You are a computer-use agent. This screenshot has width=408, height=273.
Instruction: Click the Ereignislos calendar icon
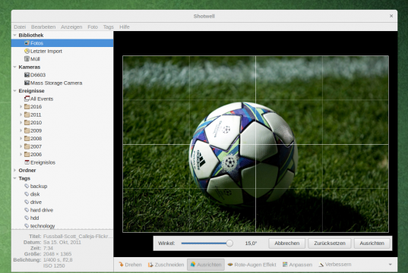click(27, 162)
